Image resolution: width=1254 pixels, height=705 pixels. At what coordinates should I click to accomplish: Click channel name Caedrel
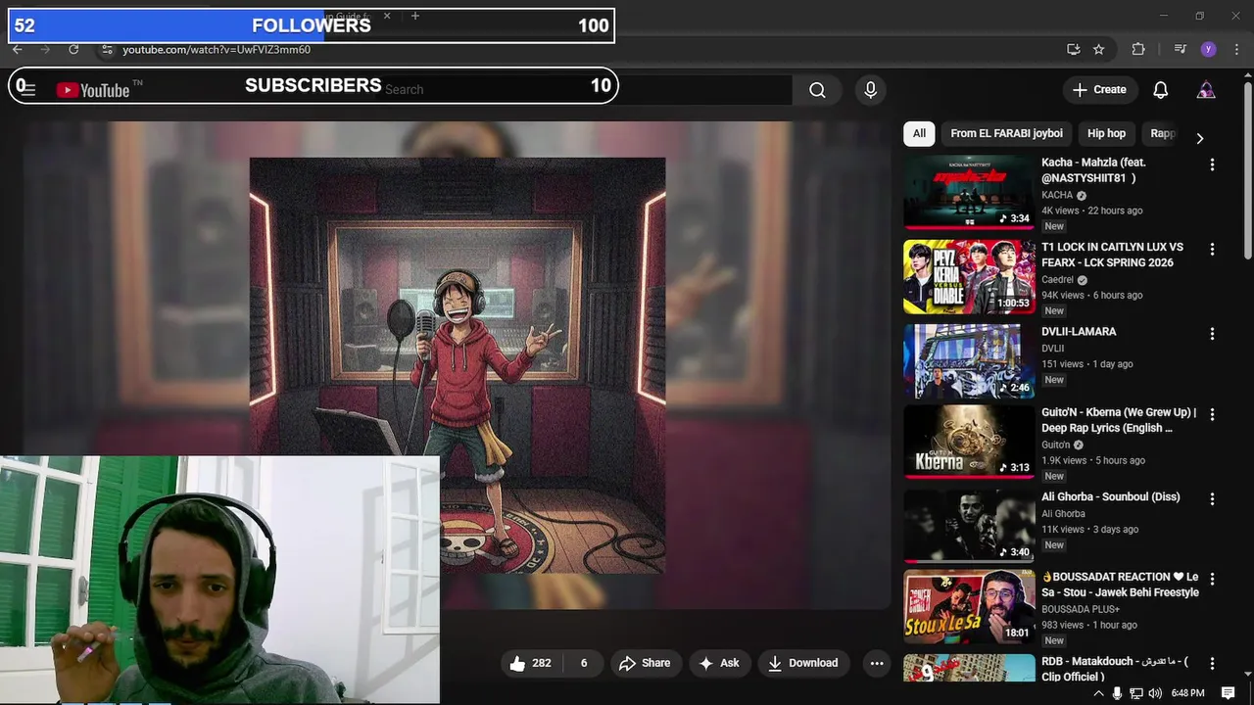point(1057,280)
